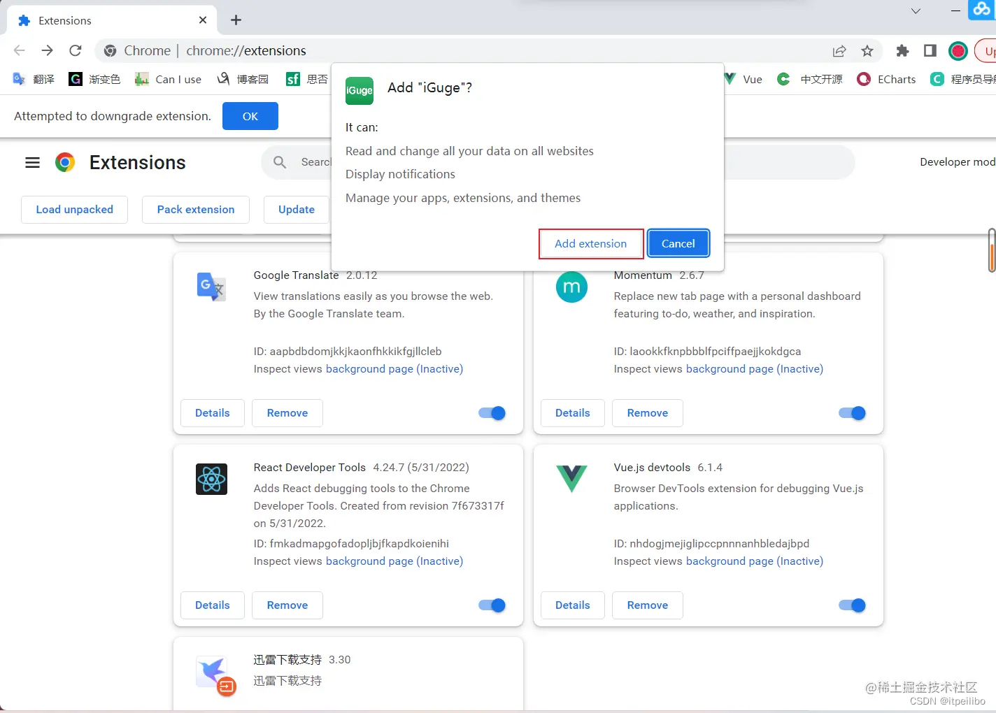Bookmark this page with the star icon
The image size is (996, 713).
867,51
